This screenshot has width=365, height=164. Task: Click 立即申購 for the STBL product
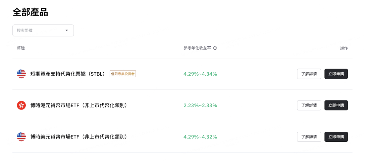336,74
